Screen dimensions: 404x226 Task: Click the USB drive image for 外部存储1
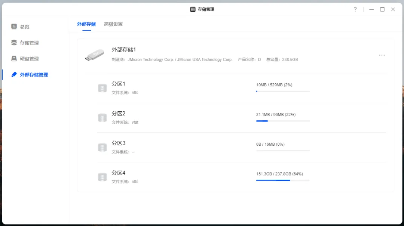coord(94,55)
